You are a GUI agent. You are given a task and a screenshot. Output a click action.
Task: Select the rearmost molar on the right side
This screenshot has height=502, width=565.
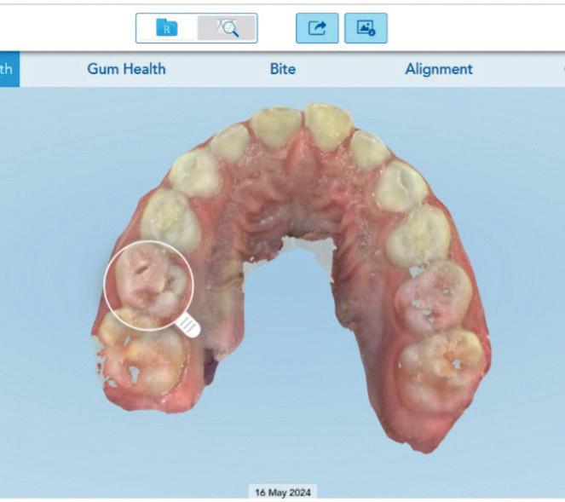click(x=441, y=369)
